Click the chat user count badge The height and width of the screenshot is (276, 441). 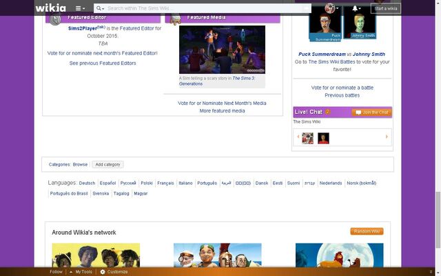(x=328, y=112)
